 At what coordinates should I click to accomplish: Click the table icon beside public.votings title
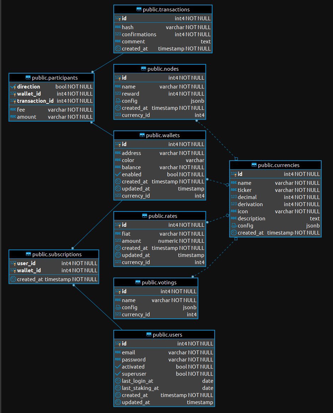(x=138, y=282)
